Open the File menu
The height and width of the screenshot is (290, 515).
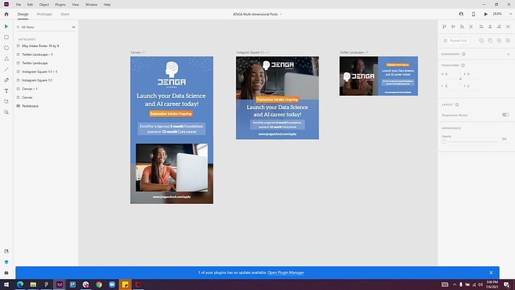tap(18, 4)
